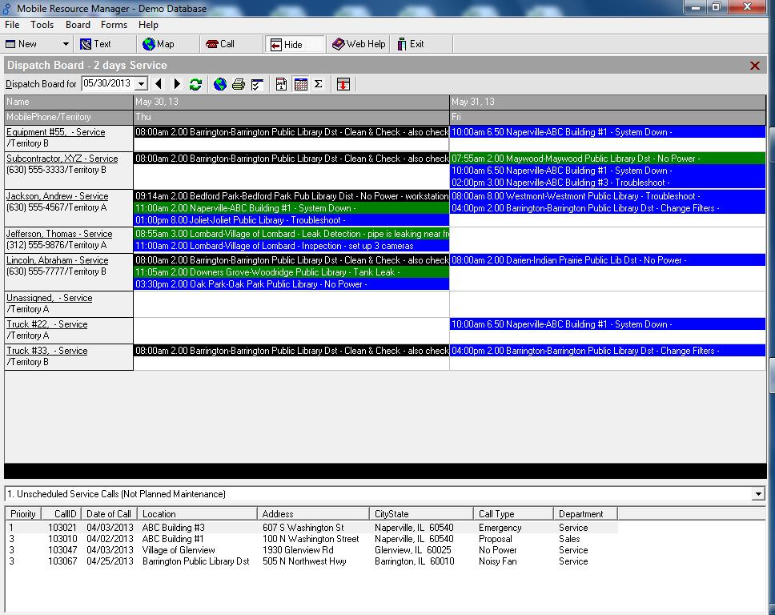Open the Help menu
This screenshot has width=775, height=615.
148,25
